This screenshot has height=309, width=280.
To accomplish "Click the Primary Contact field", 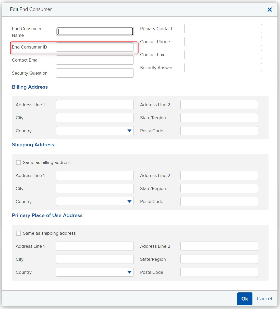I will (223, 29).
